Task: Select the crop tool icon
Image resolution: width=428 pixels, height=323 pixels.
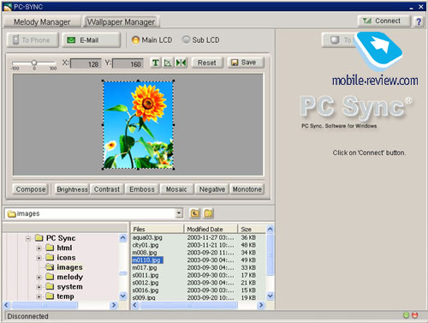Action: [x=168, y=63]
